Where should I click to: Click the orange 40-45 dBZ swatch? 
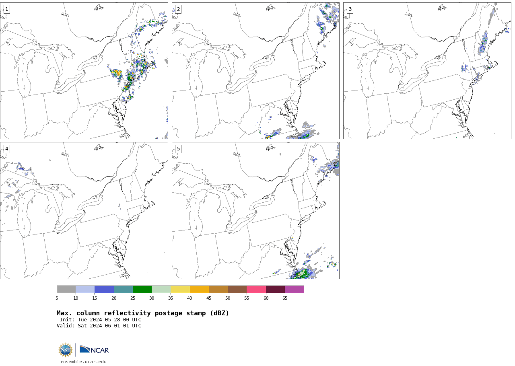click(199, 290)
